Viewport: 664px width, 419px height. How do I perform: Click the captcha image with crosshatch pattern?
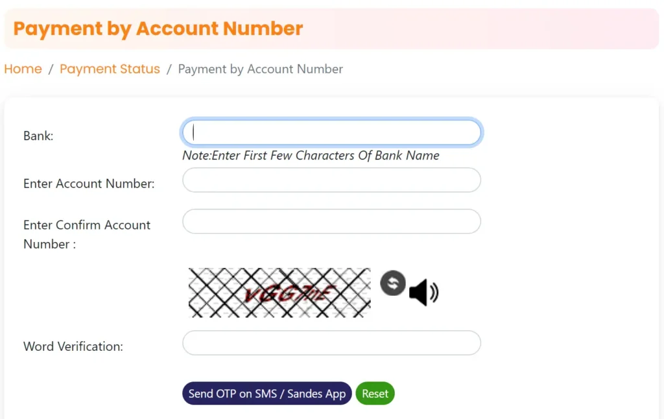point(279,293)
